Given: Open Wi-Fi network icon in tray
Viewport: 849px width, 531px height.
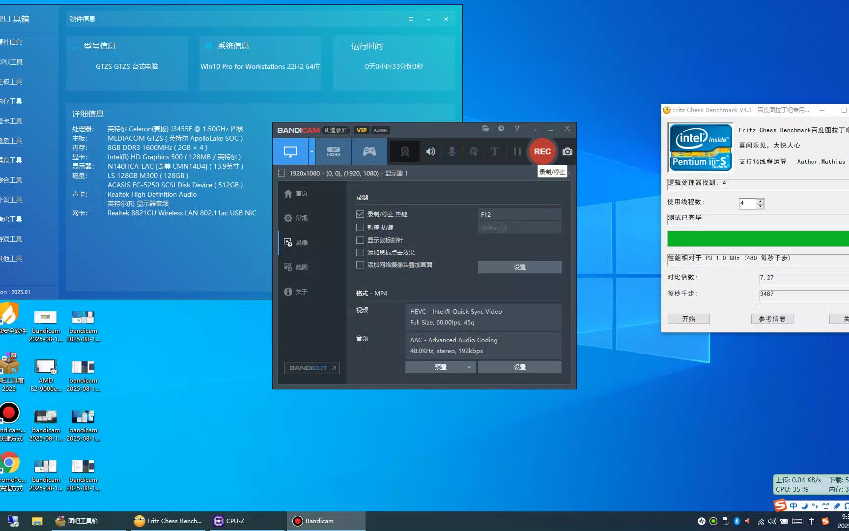Looking at the screenshot, I should click(x=761, y=521).
